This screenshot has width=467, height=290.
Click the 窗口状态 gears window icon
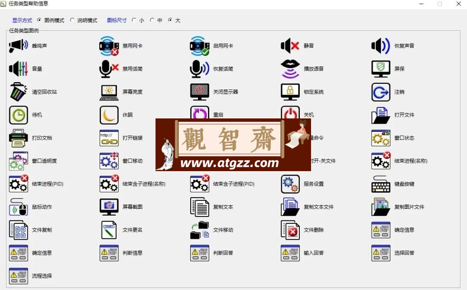click(381, 138)
